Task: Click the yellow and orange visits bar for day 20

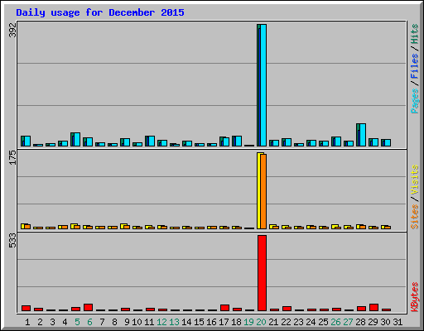Action: pos(262,190)
